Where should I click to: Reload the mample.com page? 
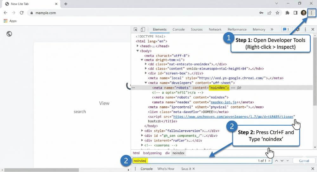pos(22,13)
